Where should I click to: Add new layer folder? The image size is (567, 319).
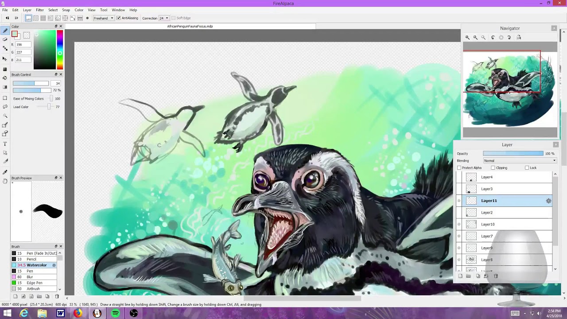tap(468, 276)
